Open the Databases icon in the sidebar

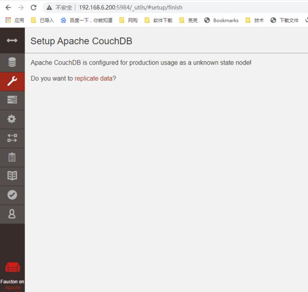click(x=12, y=62)
